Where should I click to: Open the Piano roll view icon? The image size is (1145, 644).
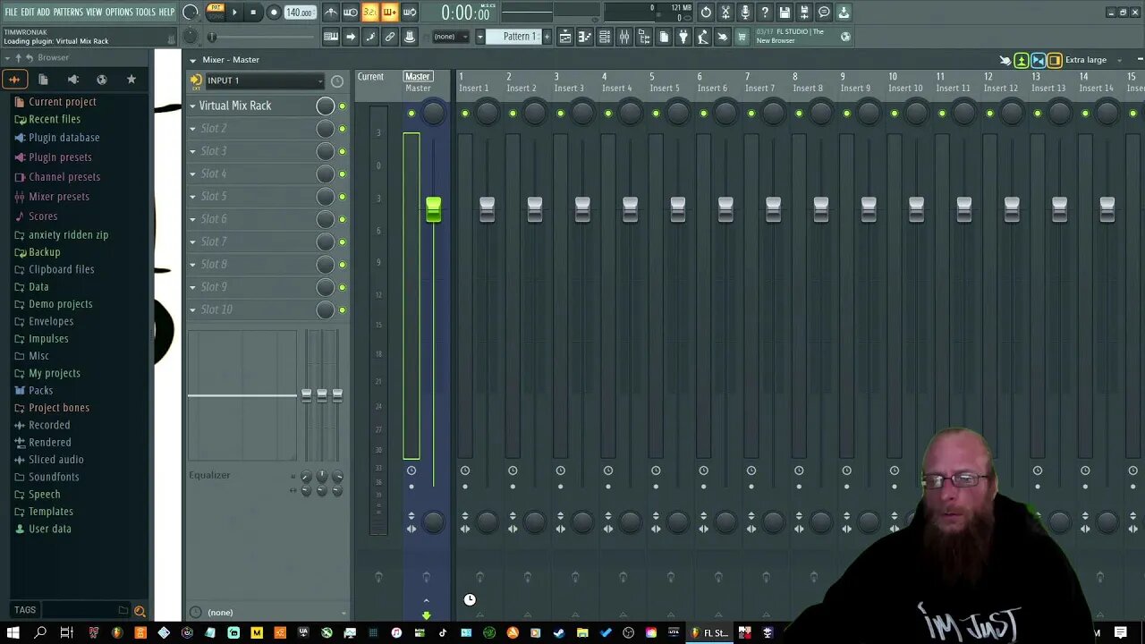click(585, 37)
